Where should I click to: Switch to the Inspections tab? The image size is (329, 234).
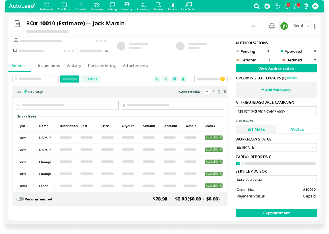49,66
